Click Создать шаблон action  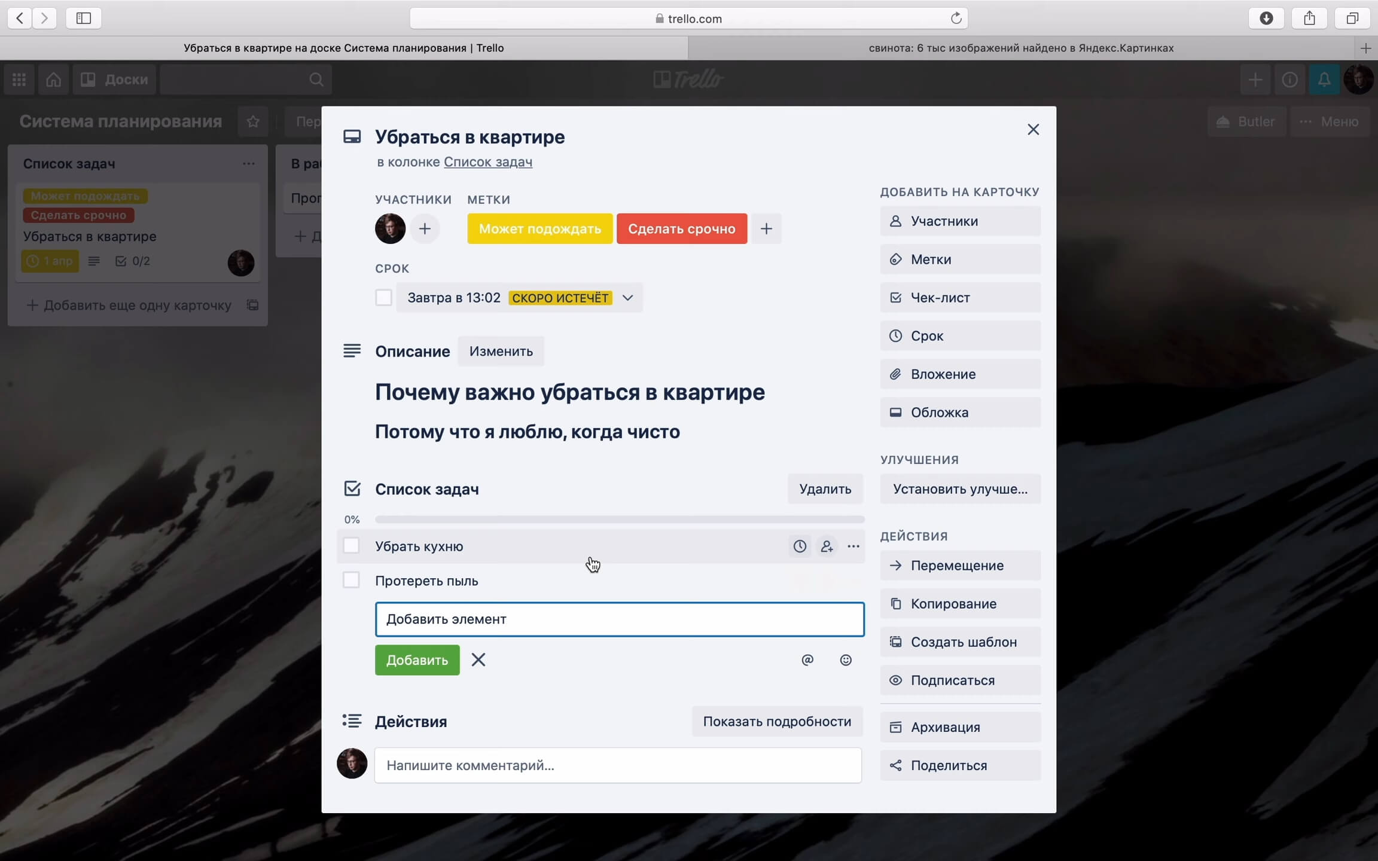click(960, 642)
